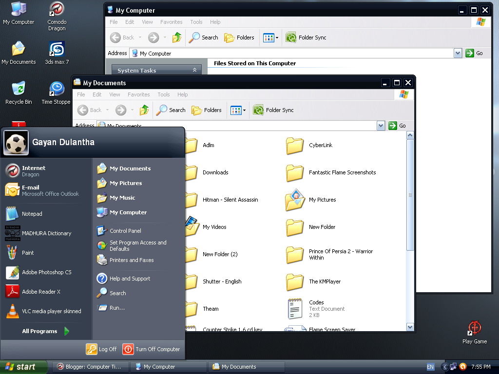Launch Notepad from the Start menu
Image resolution: width=499 pixels, height=374 pixels.
[33, 213]
